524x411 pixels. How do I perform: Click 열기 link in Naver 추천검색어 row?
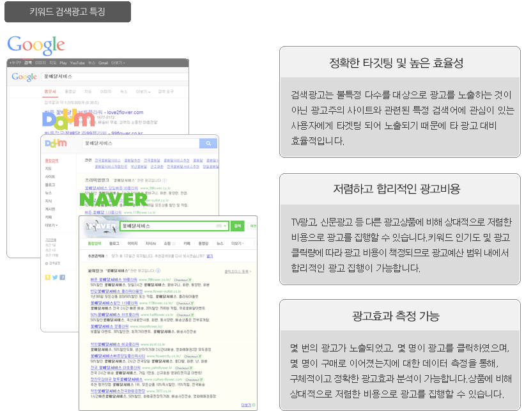pyautogui.click(x=210, y=256)
